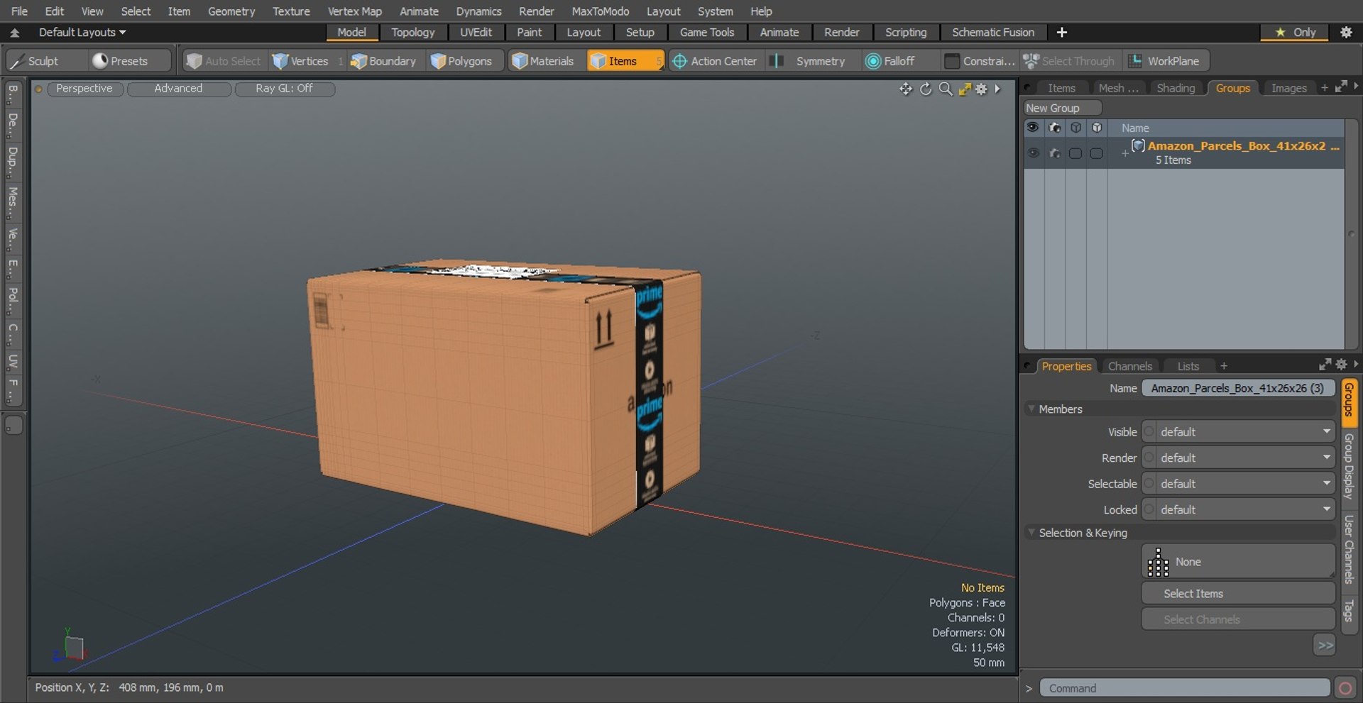Click the double arrow more button
This screenshot has height=703, width=1363.
click(1325, 645)
